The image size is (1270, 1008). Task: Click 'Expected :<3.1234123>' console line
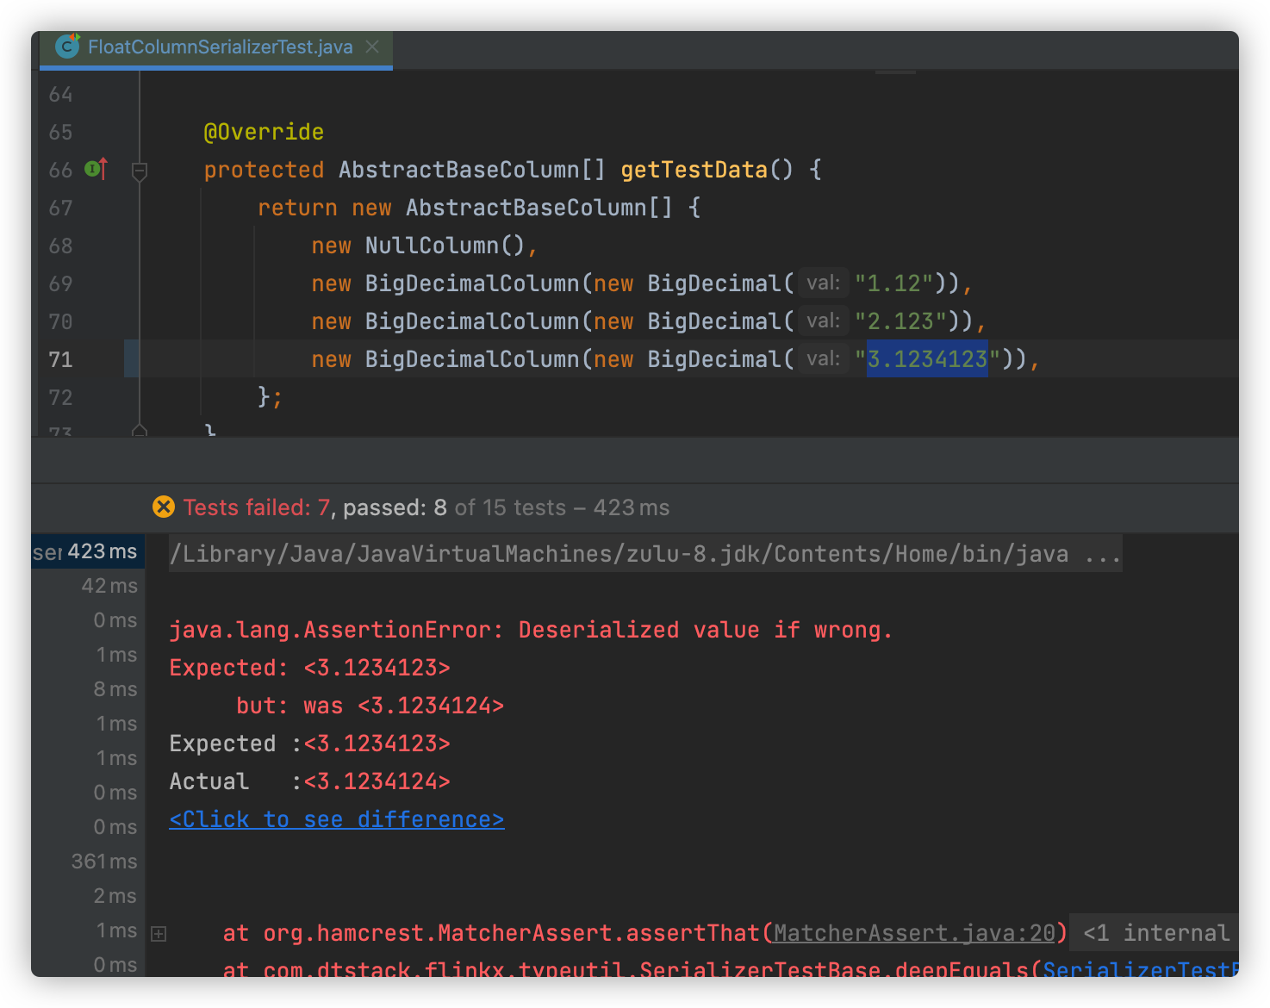click(310, 744)
